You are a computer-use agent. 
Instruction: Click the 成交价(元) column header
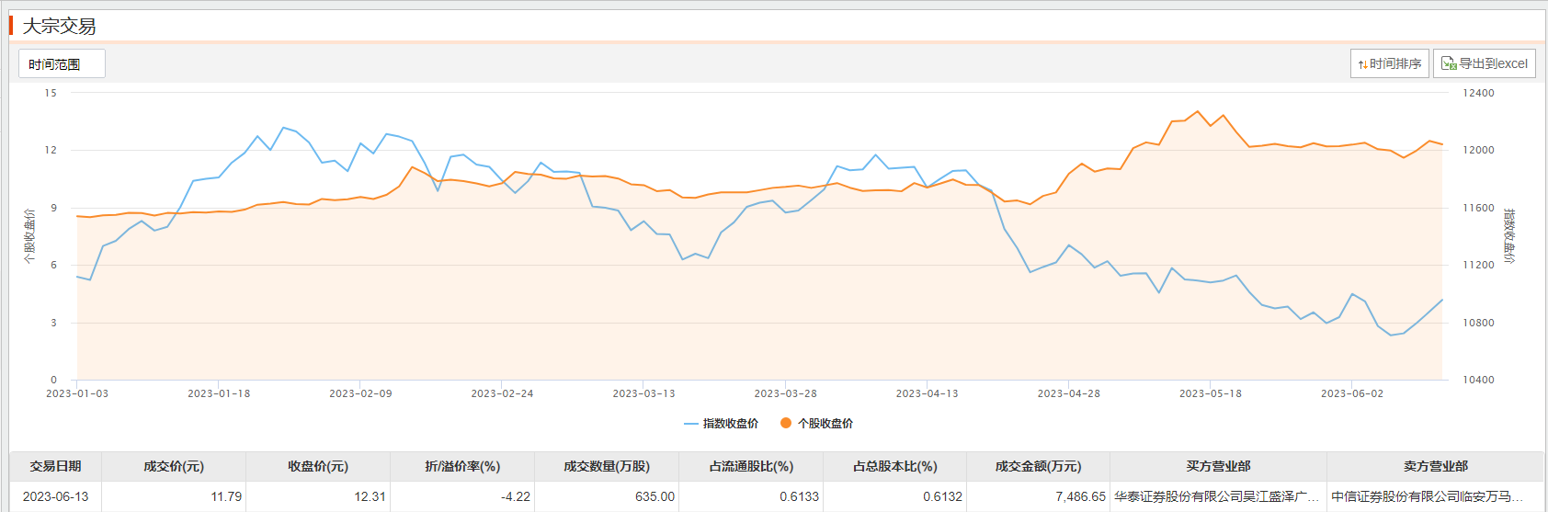click(174, 466)
